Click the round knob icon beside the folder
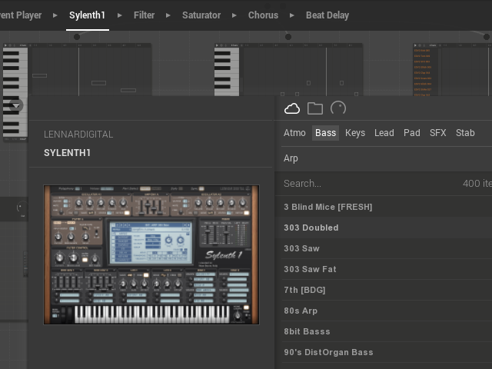The image size is (492, 369). click(x=338, y=108)
